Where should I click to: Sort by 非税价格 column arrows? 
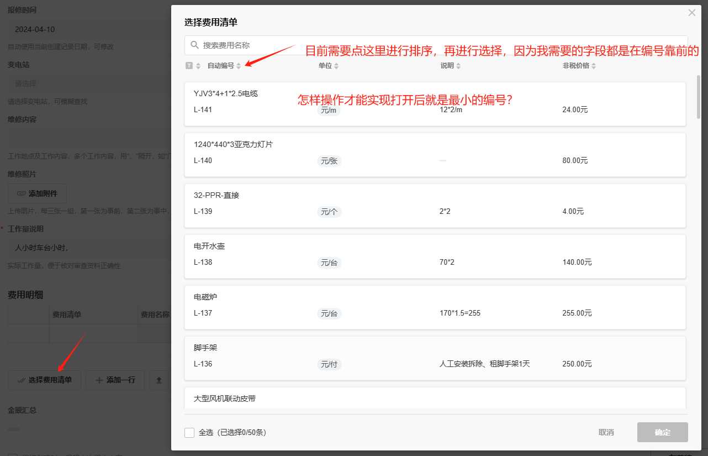tap(594, 66)
